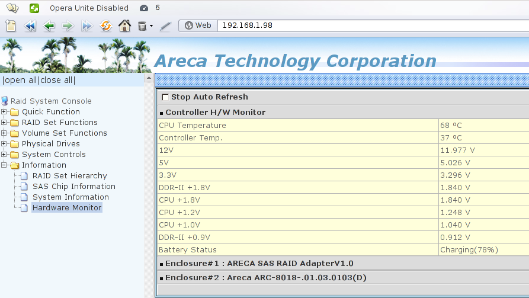Click the open Information folder icon
Image resolution: width=529 pixels, height=298 pixels.
14,165
